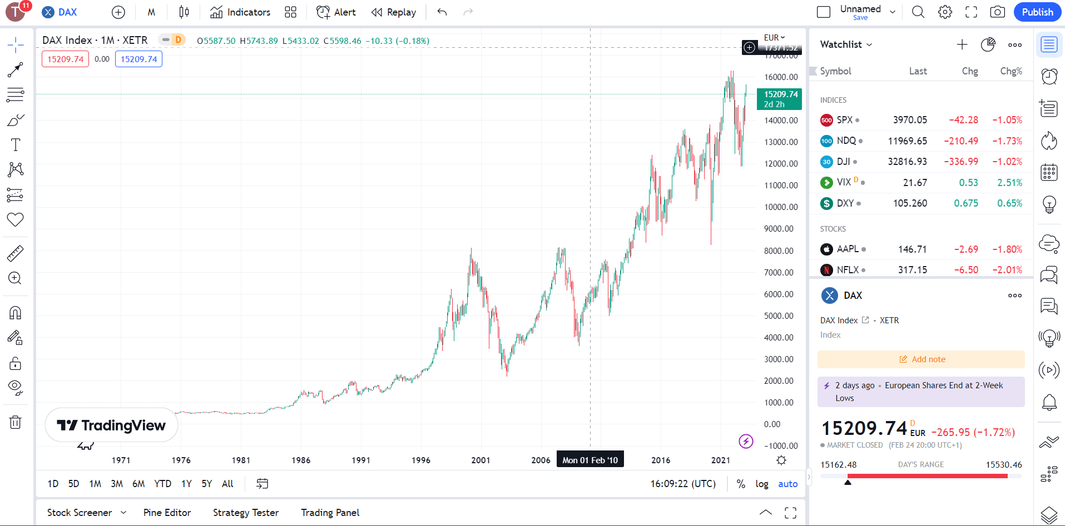Undo the last chart action
Image resolution: width=1065 pixels, height=526 pixels.
click(x=442, y=12)
